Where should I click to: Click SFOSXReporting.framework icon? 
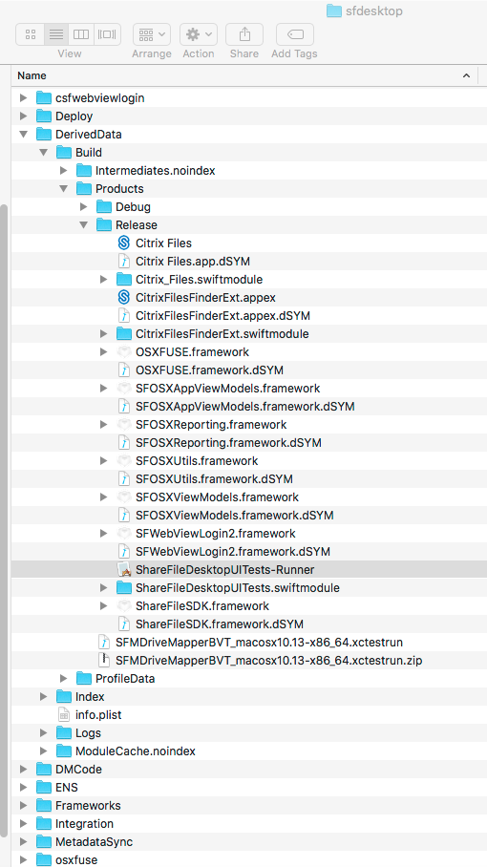pos(124,425)
